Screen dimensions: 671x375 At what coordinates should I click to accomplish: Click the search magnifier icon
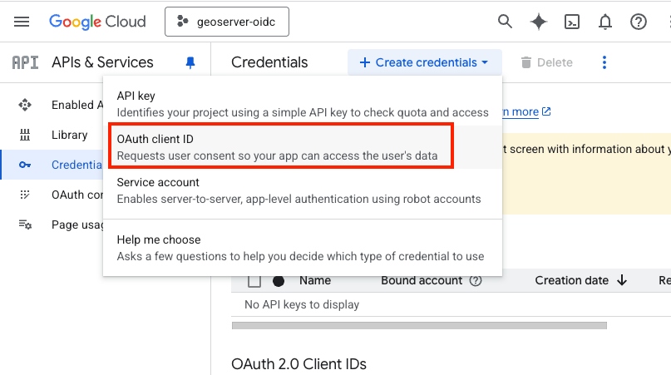coord(505,22)
